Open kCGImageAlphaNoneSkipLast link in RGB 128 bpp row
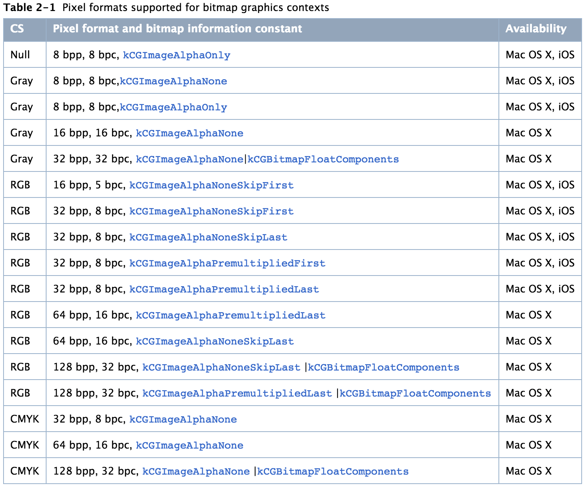Image resolution: width=586 pixels, height=488 pixels. click(x=221, y=367)
